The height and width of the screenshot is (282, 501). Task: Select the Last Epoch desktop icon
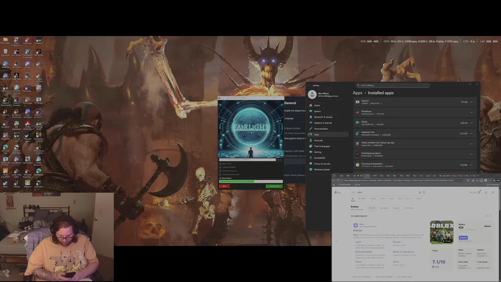5,123
